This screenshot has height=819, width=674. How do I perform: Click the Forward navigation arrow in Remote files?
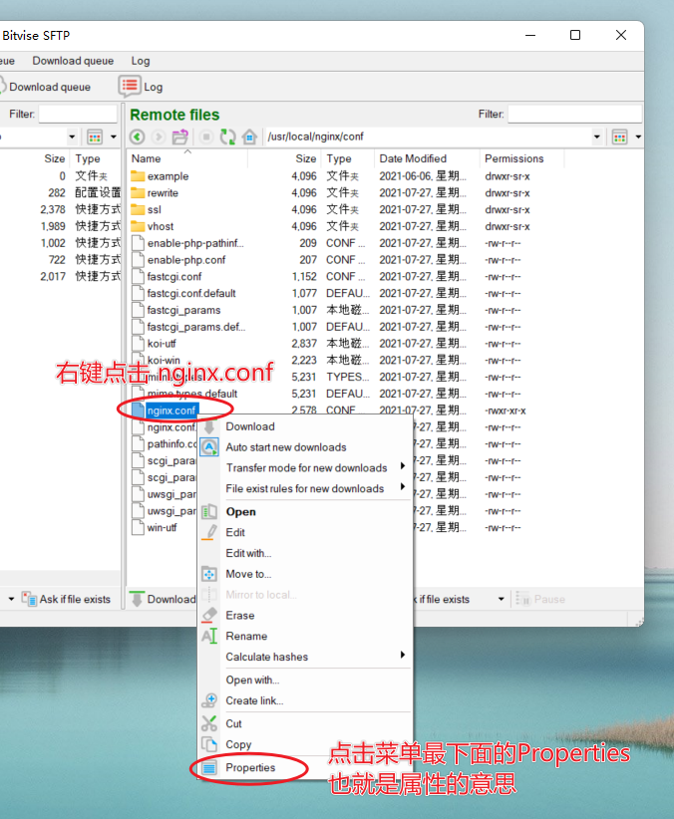coord(158,136)
